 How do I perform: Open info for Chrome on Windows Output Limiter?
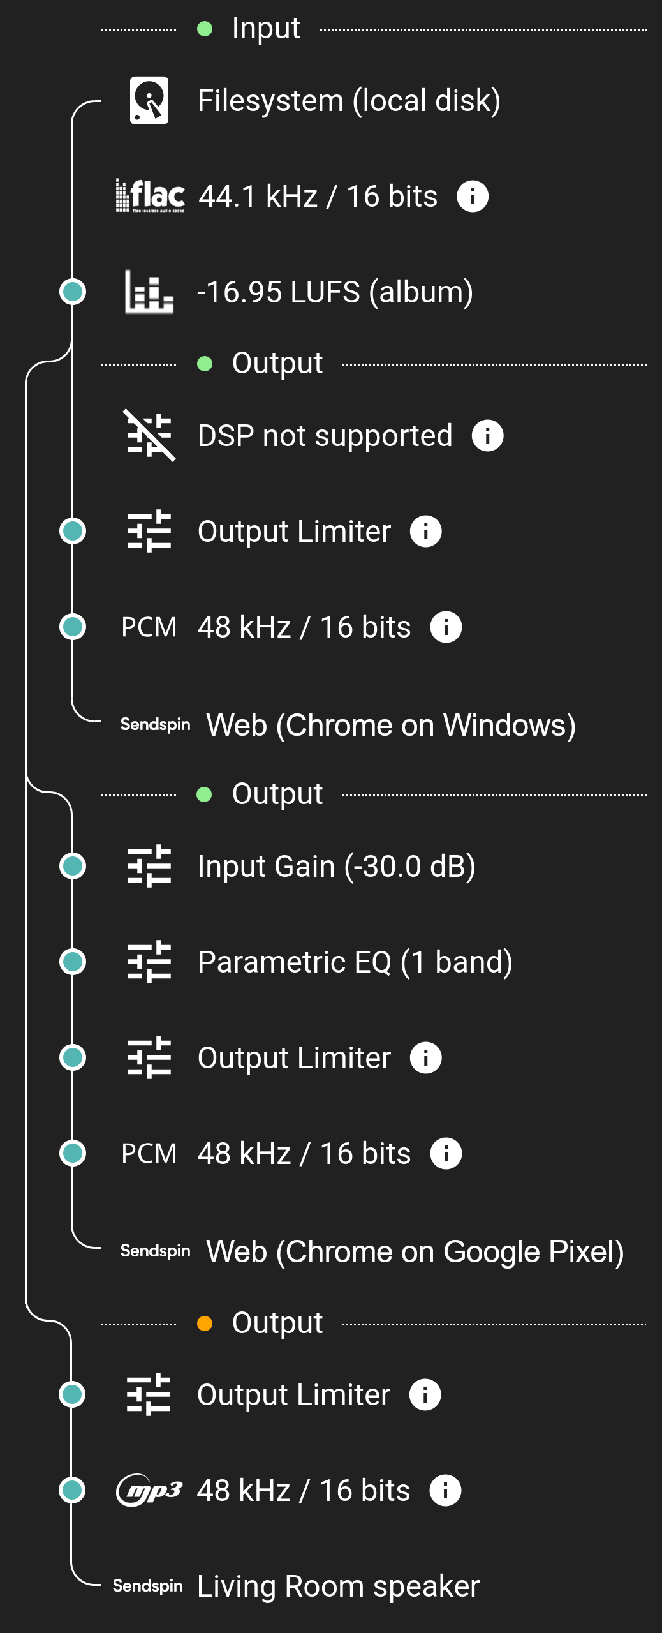pyautogui.click(x=426, y=531)
